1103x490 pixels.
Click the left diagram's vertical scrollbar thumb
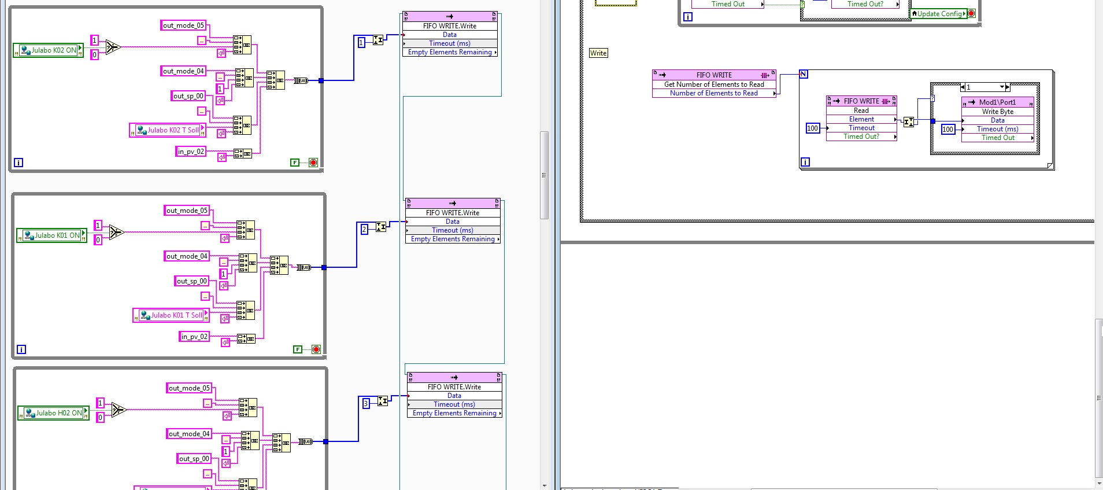pos(544,175)
